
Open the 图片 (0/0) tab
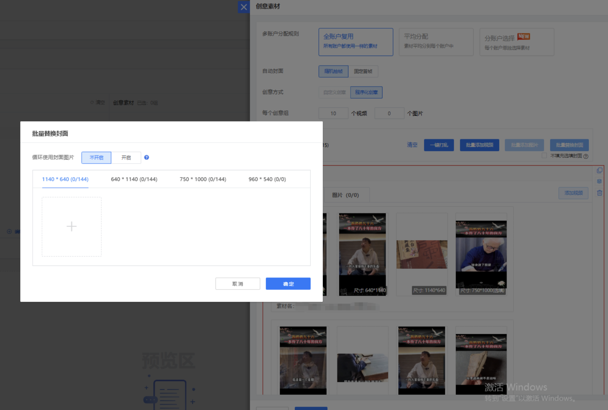pos(346,195)
